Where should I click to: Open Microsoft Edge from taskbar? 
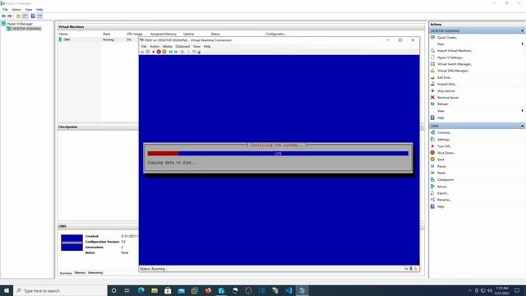(x=141, y=290)
